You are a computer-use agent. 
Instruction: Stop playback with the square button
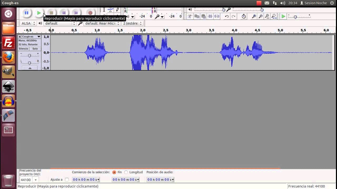[51, 13]
